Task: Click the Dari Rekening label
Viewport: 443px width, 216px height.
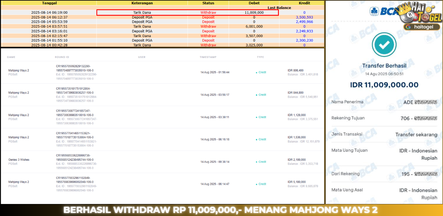Action: coord(345,174)
